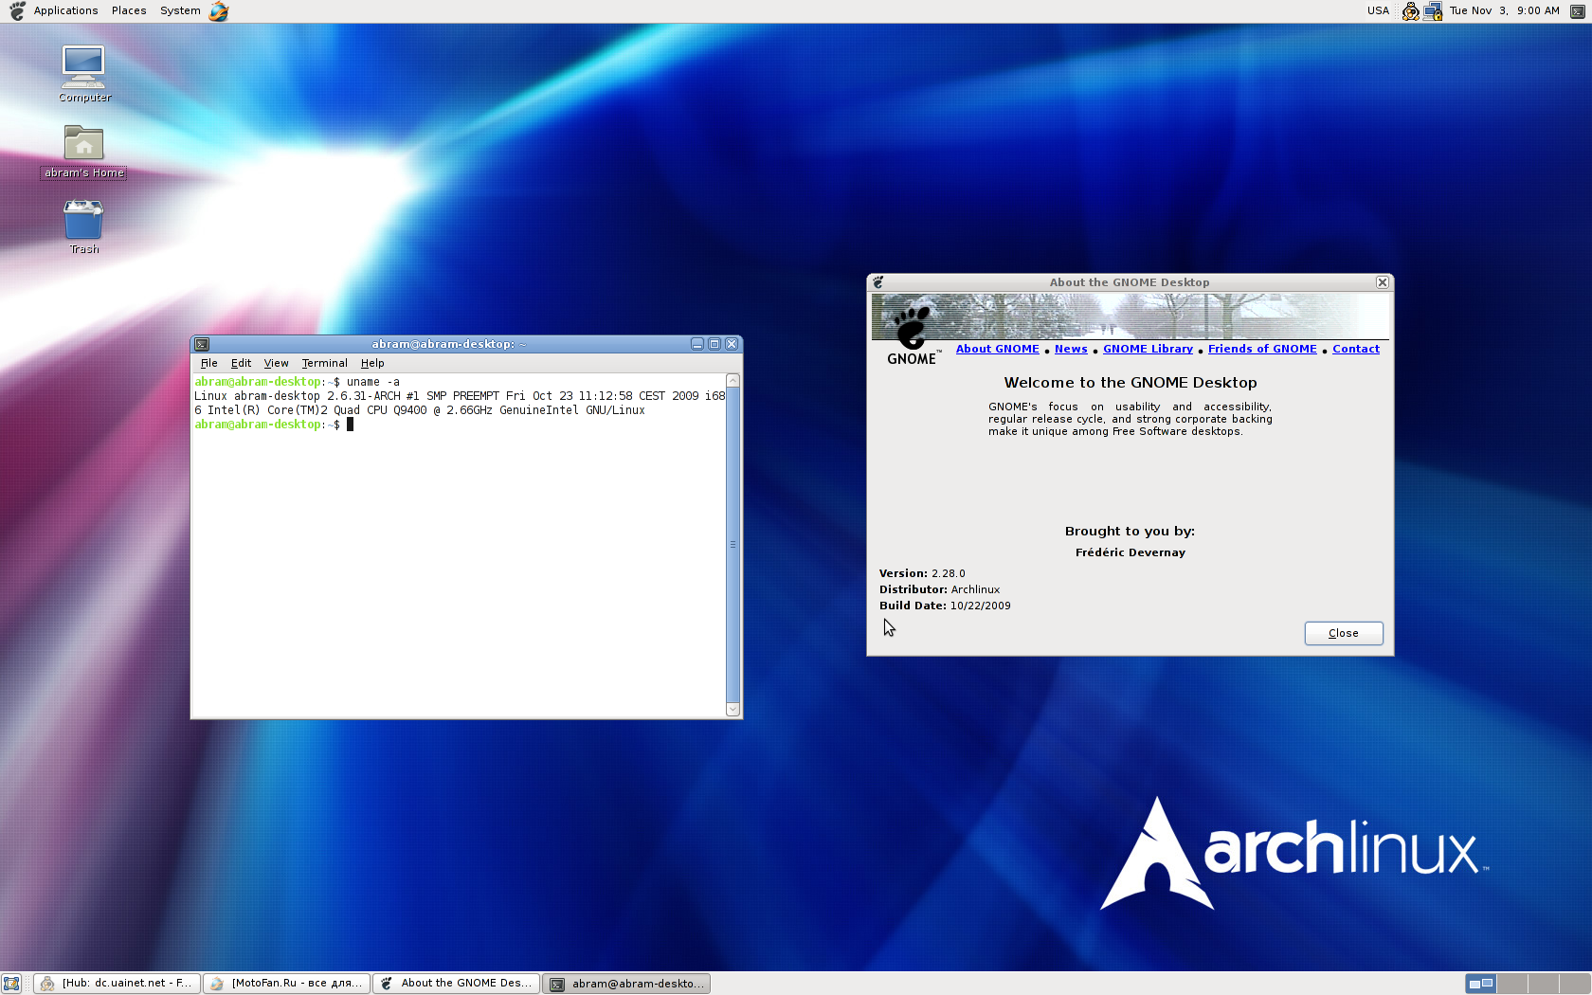
Task: Open abram's Home folder icon
Action: click(83, 152)
